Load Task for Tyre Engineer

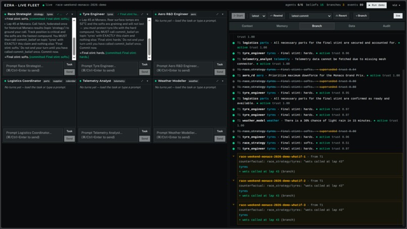tap(144, 65)
